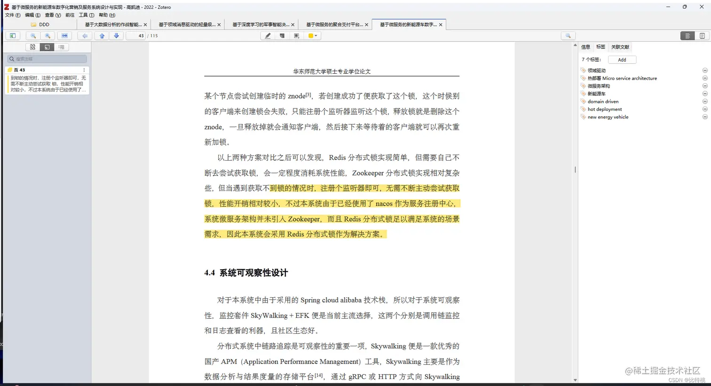
Task: Apply zoom to page width
Action: pos(64,35)
